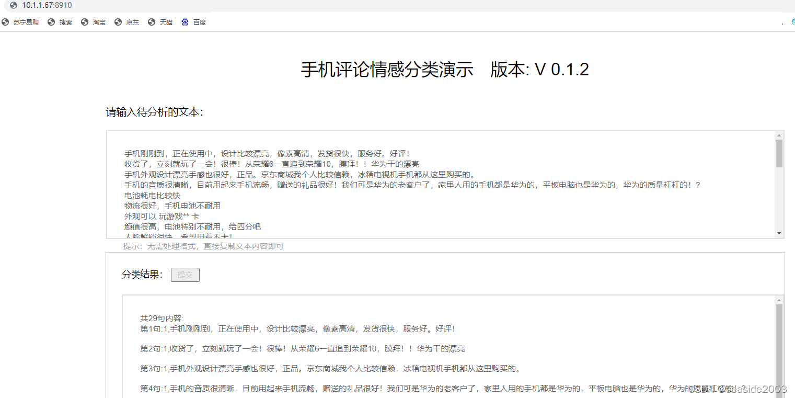Click the globe icon beside 搜索

pos(51,22)
